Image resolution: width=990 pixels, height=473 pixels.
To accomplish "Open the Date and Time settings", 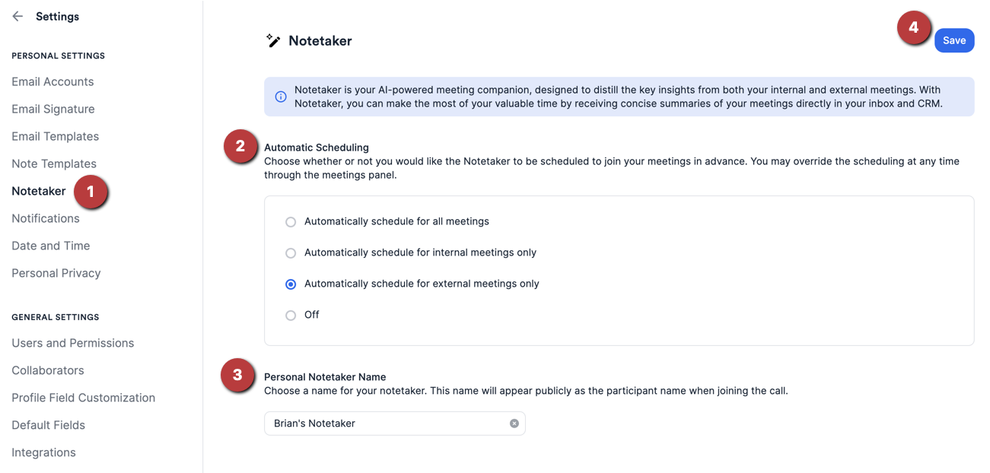I will pos(50,246).
